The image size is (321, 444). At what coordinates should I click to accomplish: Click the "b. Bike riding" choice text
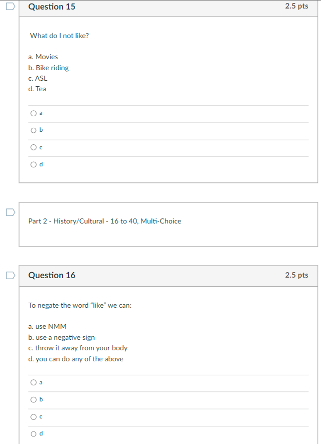point(48,68)
